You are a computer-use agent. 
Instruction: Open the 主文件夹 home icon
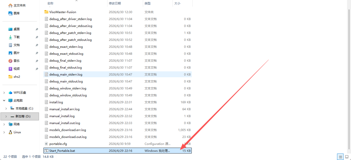tap(10, 6)
